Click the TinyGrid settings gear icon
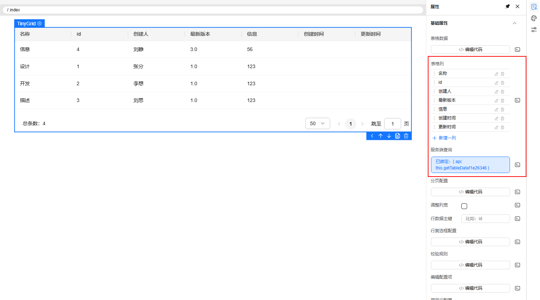Image resolution: width=540 pixels, height=300 pixels. (x=40, y=24)
